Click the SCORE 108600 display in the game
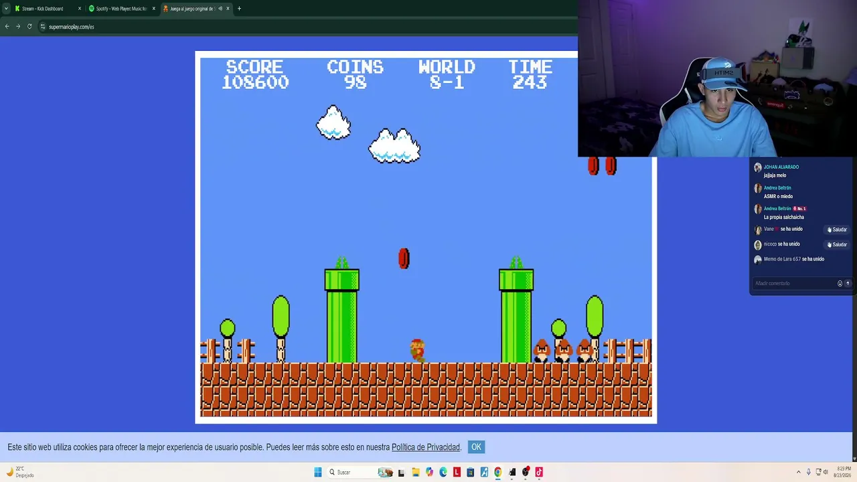Screen dimensions: 857x482 [255, 74]
